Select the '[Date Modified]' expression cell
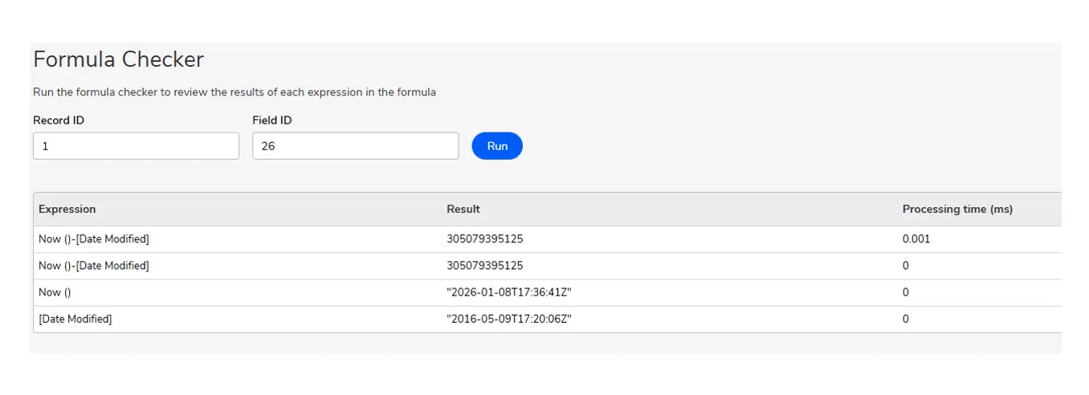Screen dimensions: 1089x395 tap(75, 319)
